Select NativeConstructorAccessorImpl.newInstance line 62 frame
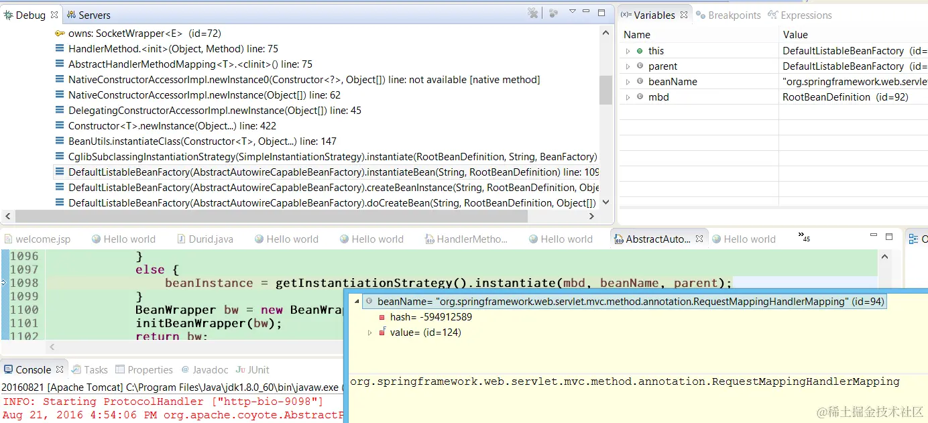This screenshot has width=928, height=423. 205,95
